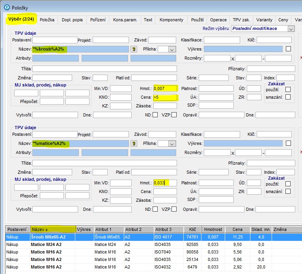Viewport: 302px width, 274px height.
Task: Focus the Cena field containing >5
Action: pyautogui.click(x=165, y=97)
